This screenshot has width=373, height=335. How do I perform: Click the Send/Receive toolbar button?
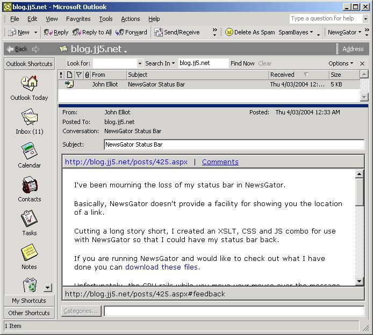pos(177,32)
